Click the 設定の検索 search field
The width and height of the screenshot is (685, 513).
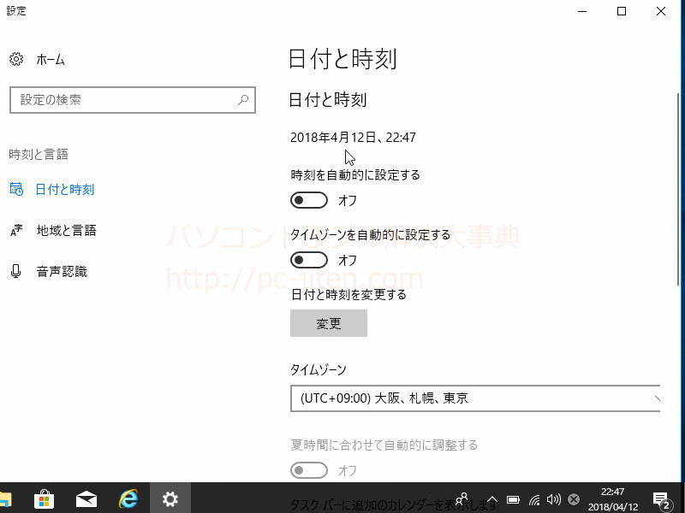[124, 100]
